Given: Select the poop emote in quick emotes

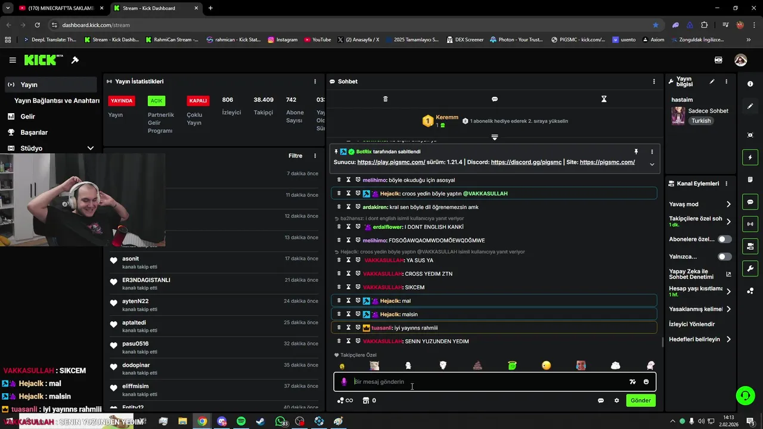Looking at the screenshot, I should pyautogui.click(x=477, y=365).
